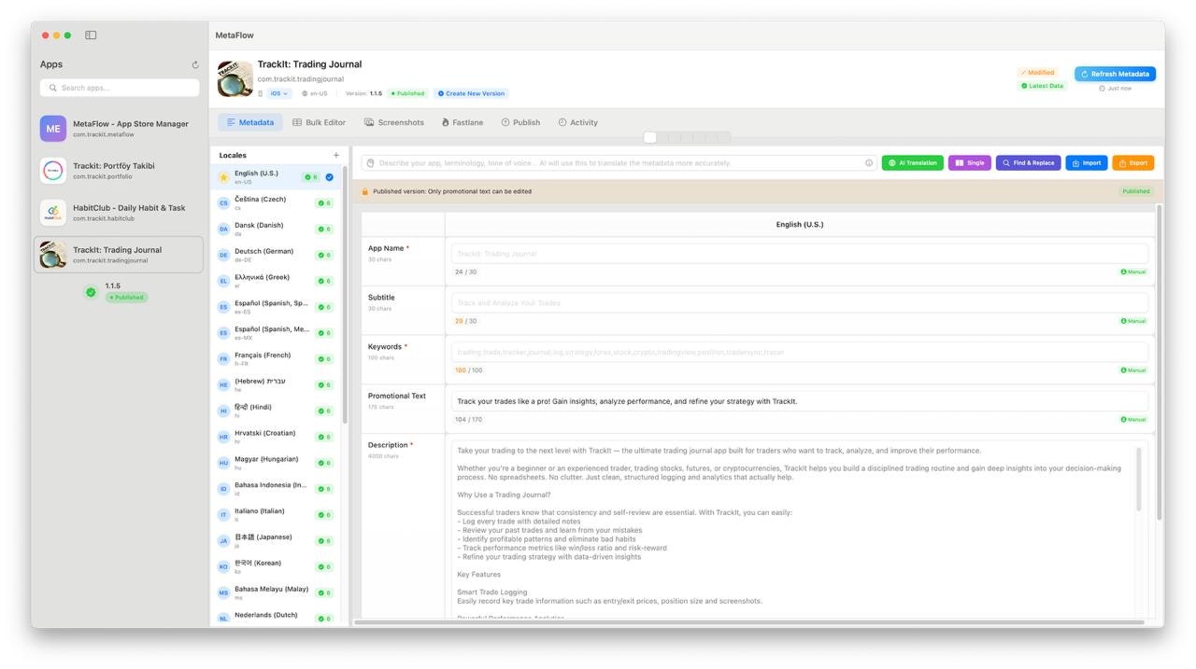Export metadata via the Export button
Viewport: 1196px width, 669px height.
[1132, 161]
